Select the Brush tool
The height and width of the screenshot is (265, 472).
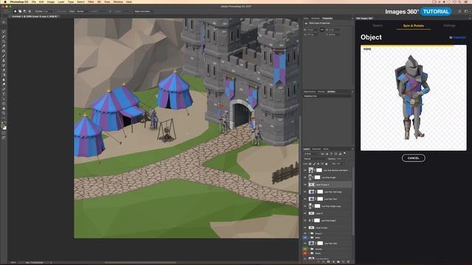tap(4, 56)
